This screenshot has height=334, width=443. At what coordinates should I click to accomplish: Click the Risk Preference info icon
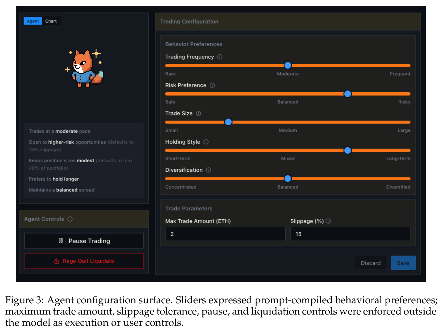(x=212, y=85)
